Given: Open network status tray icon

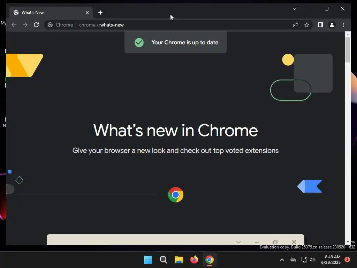Looking at the screenshot, I should pyautogui.click(x=304, y=260).
